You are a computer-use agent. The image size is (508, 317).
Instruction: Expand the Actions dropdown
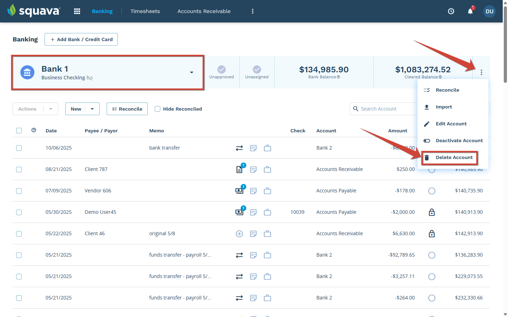coord(51,109)
